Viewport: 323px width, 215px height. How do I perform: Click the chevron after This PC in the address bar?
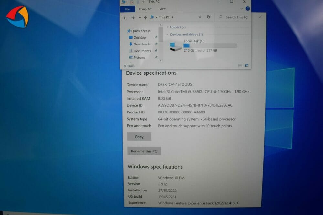point(172,17)
